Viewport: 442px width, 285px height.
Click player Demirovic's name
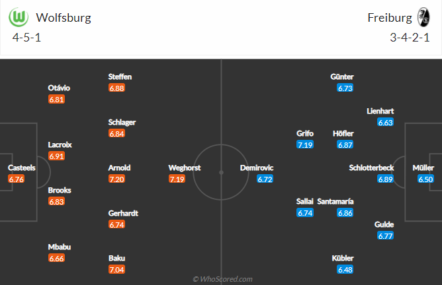pos(256,168)
